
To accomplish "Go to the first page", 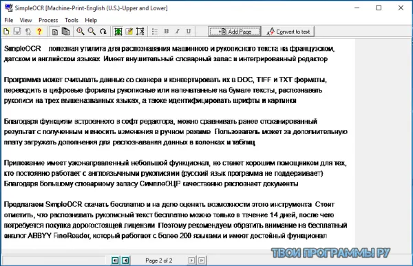I will [115, 261].
